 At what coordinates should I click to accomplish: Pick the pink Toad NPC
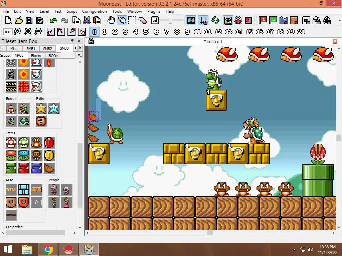(54, 190)
